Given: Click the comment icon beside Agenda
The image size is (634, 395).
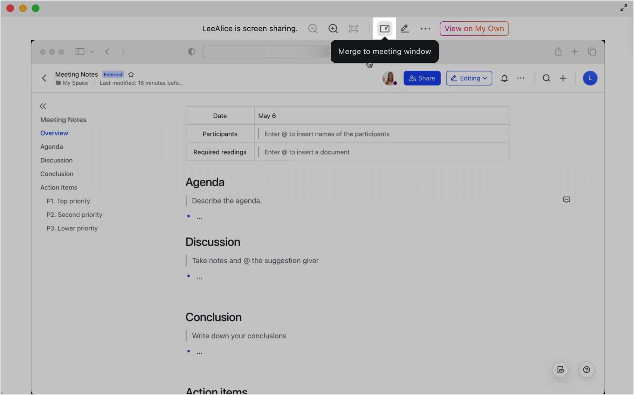Looking at the screenshot, I should point(566,200).
